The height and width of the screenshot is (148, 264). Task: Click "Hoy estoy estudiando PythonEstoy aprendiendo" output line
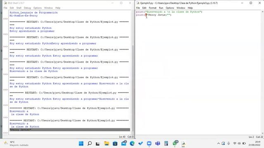(53, 44)
